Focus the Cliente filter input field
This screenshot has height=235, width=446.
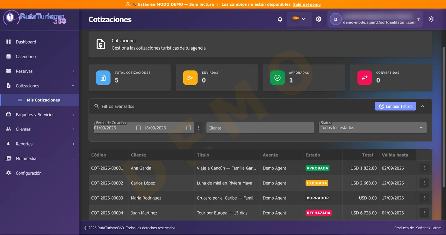[260, 128]
